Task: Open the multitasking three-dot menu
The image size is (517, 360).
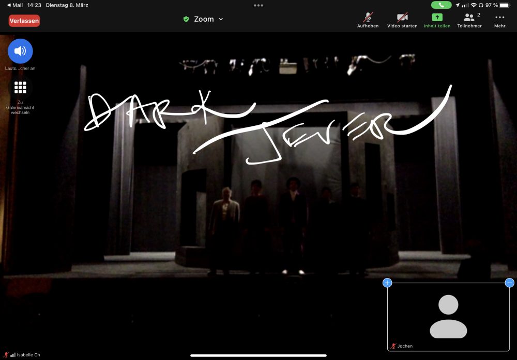Action: point(258,5)
